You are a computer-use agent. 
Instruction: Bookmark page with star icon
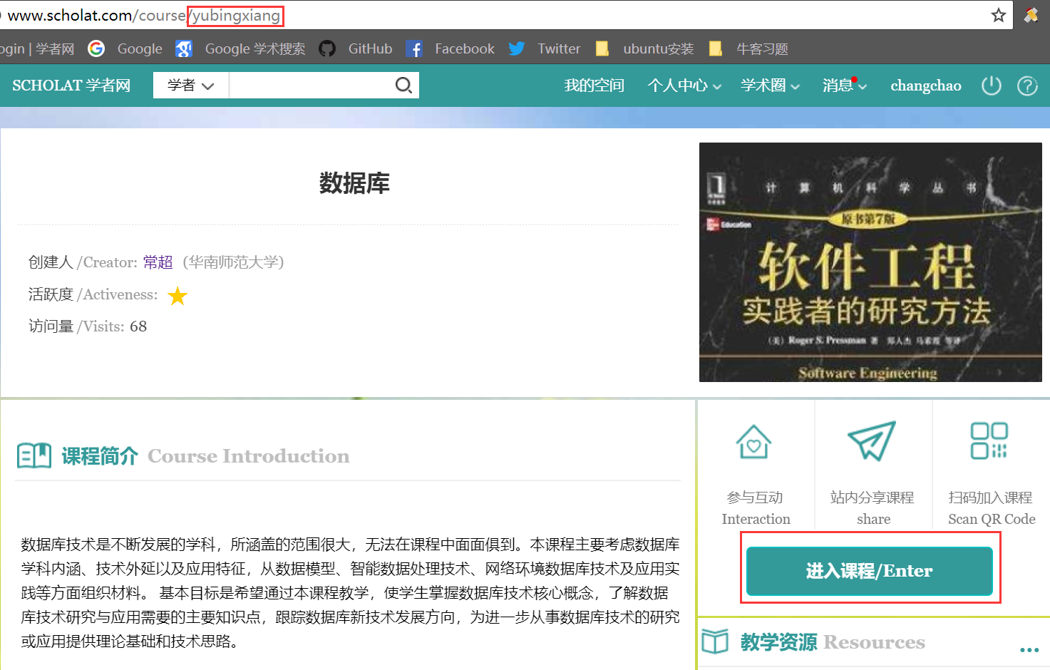point(998,15)
